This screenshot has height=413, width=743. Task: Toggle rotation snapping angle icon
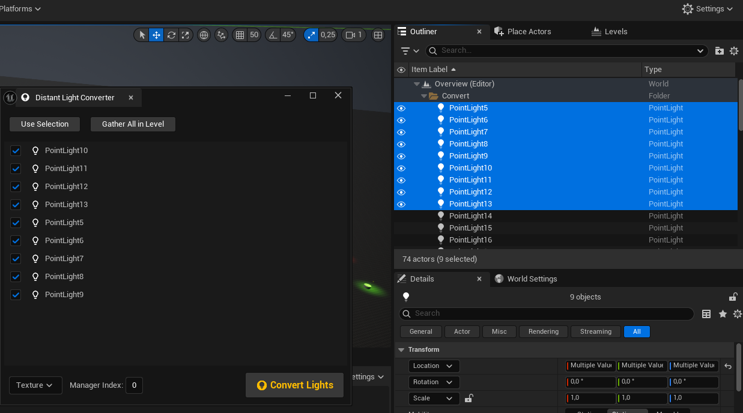coord(273,35)
